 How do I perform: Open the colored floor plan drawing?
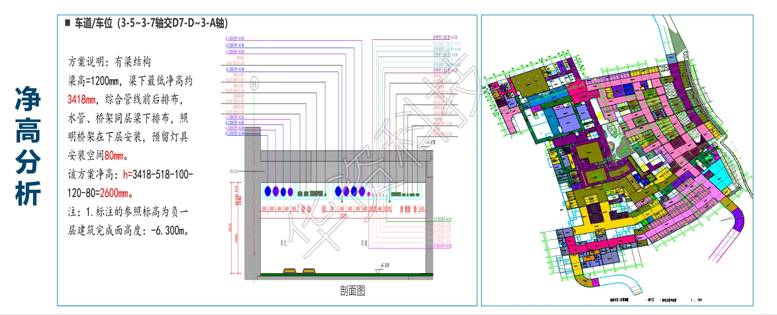click(617, 160)
